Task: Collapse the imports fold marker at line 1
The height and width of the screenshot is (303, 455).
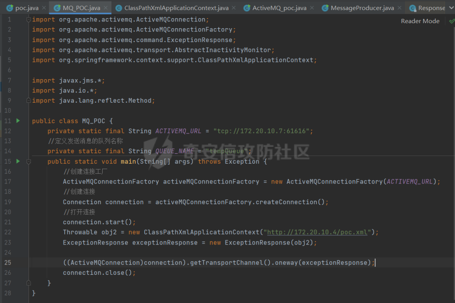Action: pos(29,19)
